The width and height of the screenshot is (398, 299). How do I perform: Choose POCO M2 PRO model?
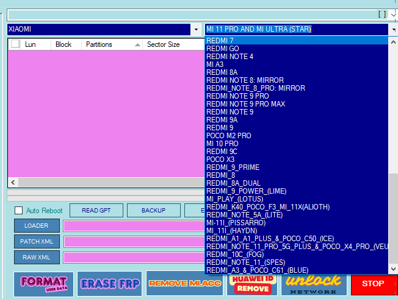[297, 136]
